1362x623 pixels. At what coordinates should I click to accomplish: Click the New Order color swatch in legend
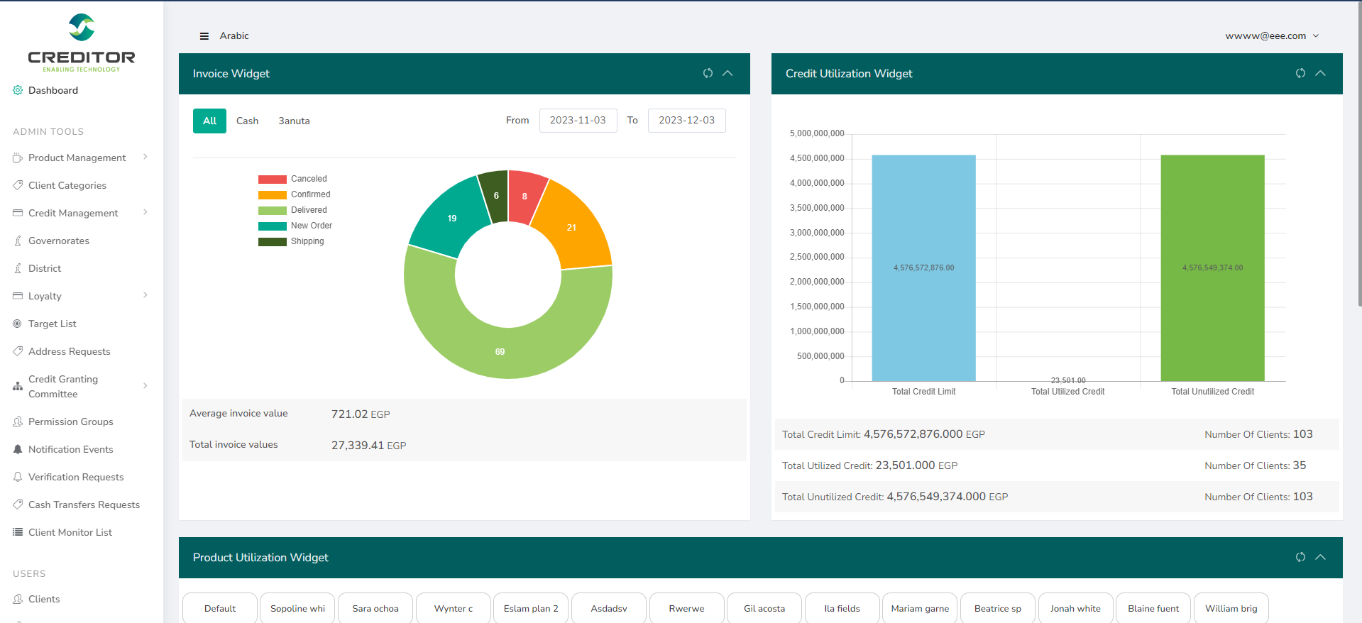tap(272, 226)
